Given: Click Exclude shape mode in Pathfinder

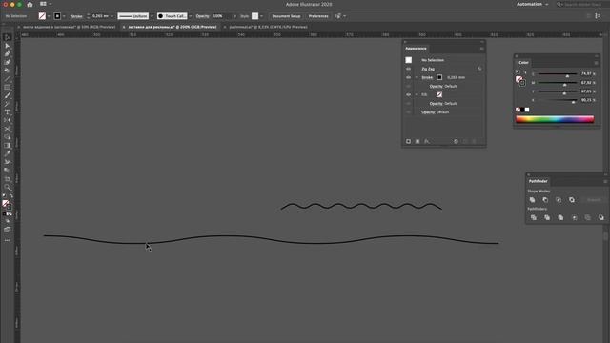Looking at the screenshot, I should pyautogui.click(x=572, y=200).
